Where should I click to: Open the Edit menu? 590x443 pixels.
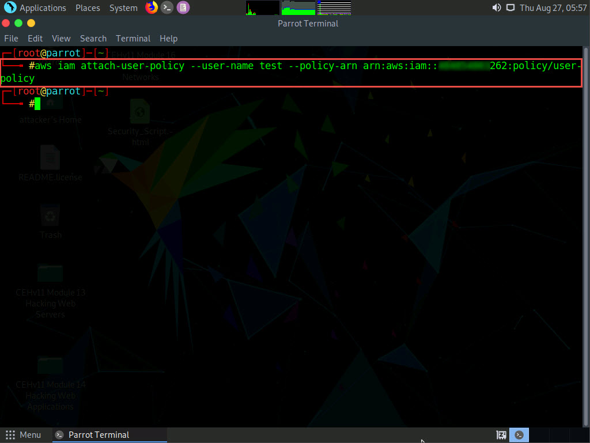click(x=35, y=39)
